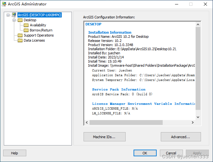Click the vertical scrollbar down arrow
The width and height of the screenshot is (213, 162).
tap(198, 117)
